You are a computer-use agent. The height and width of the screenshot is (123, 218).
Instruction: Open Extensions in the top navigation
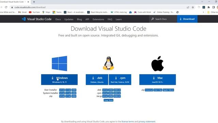(x=98, y=19)
